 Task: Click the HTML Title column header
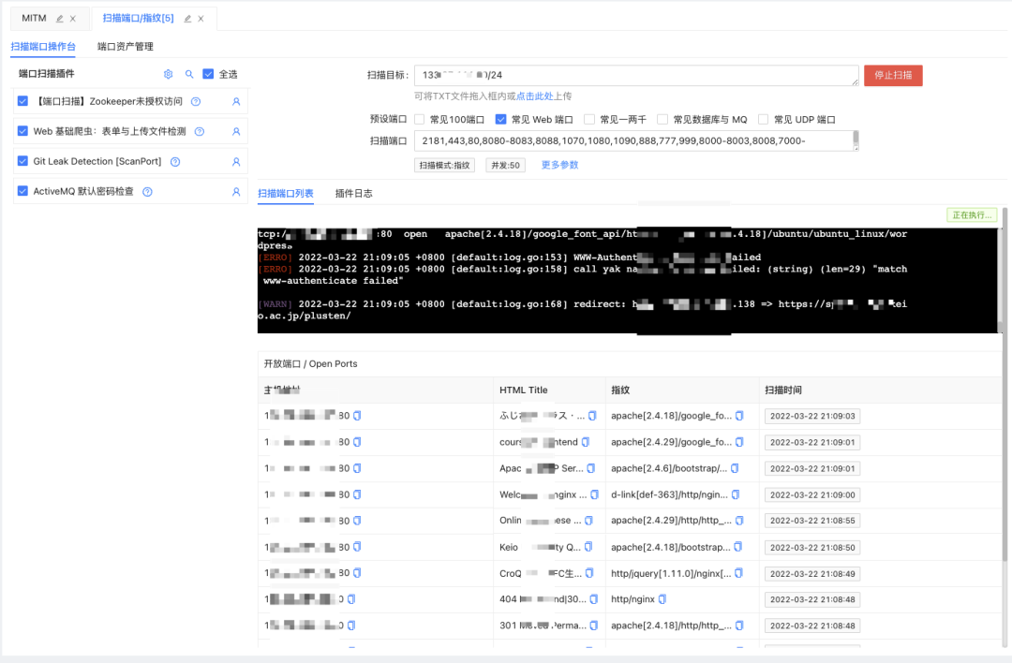(x=524, y=390)
